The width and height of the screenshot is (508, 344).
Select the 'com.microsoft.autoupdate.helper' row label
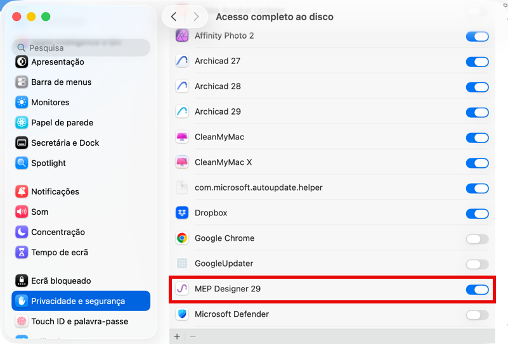[259, 188]
